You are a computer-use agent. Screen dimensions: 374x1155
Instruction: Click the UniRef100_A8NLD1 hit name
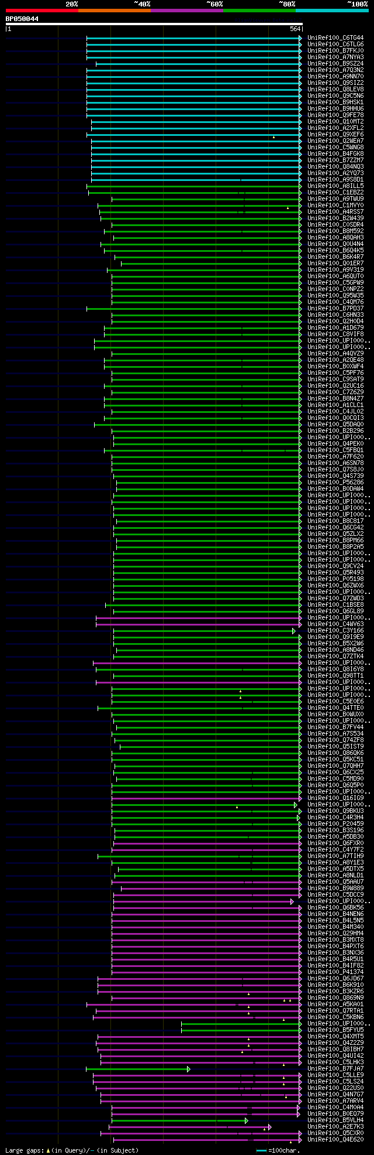[335, 876]
